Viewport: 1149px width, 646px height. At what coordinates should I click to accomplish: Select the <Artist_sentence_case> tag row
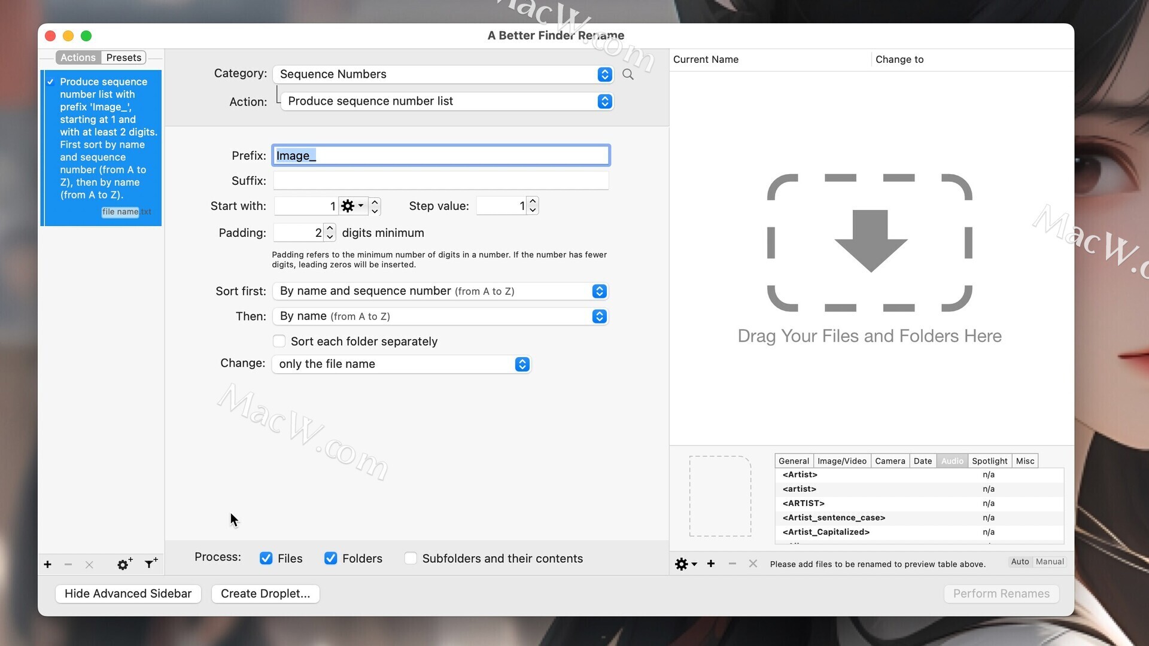919,517
